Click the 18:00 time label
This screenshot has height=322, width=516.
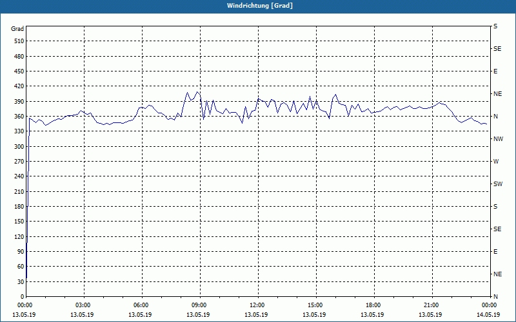click(374, 305)
